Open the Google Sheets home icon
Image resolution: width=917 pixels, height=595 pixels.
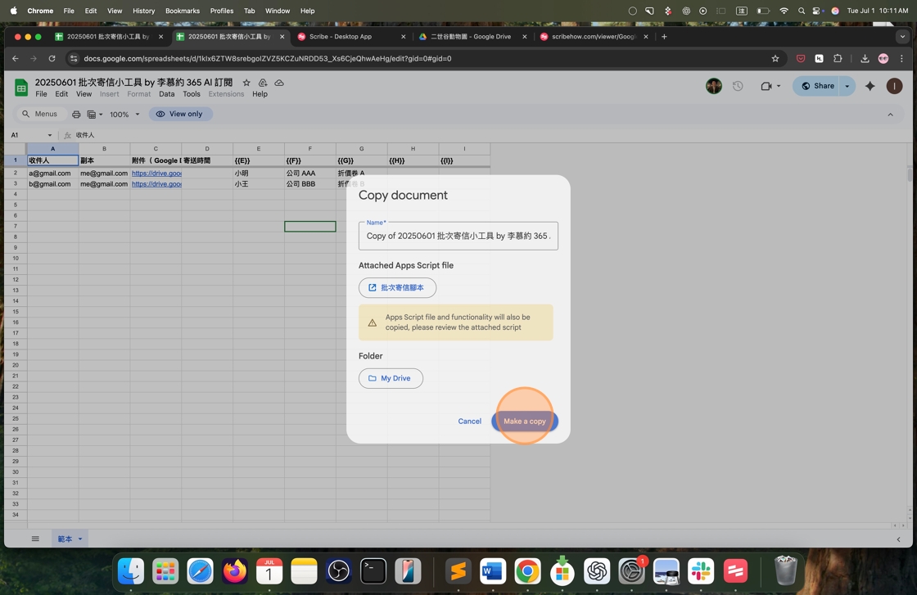pyautogui.click(x=21, y=88)
